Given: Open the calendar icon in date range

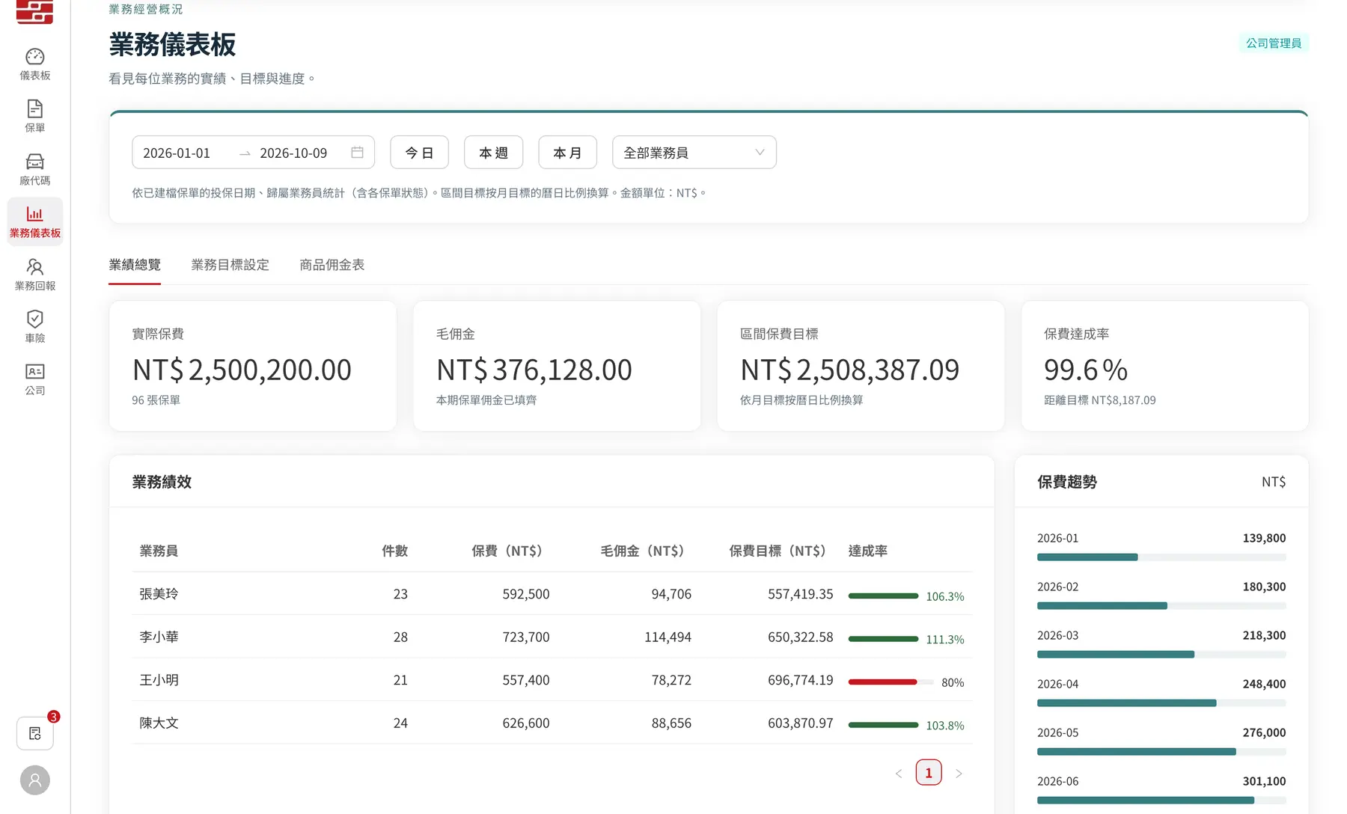Looking at the screenshot, I should coord(358,153).
